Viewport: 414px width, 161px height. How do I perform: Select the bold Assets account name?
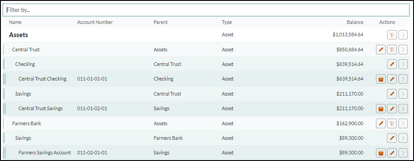click(x=19, y=35)
